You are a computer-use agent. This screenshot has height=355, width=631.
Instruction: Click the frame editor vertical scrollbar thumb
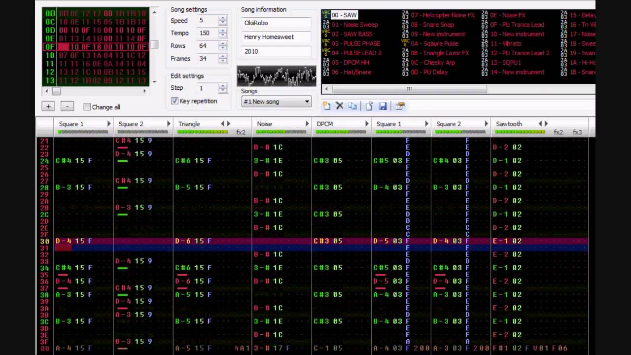pyautogui.click(x=154, y=44)
